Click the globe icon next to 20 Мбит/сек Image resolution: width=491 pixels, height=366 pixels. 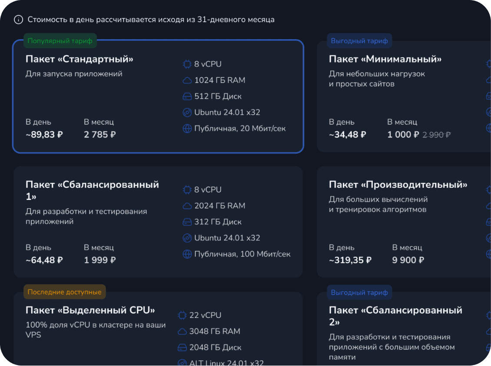pos(186,128)
